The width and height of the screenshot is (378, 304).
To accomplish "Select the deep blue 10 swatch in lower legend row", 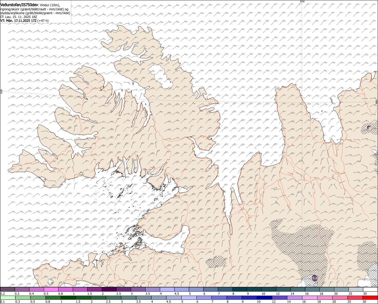I will click(265, 298).
